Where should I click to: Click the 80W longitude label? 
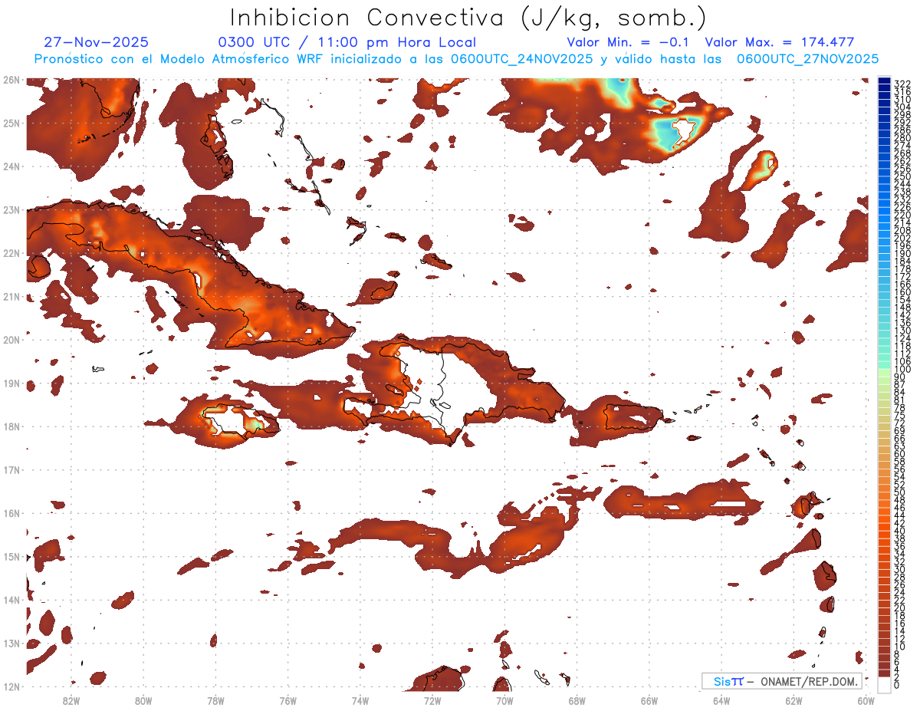coord(143,700)
